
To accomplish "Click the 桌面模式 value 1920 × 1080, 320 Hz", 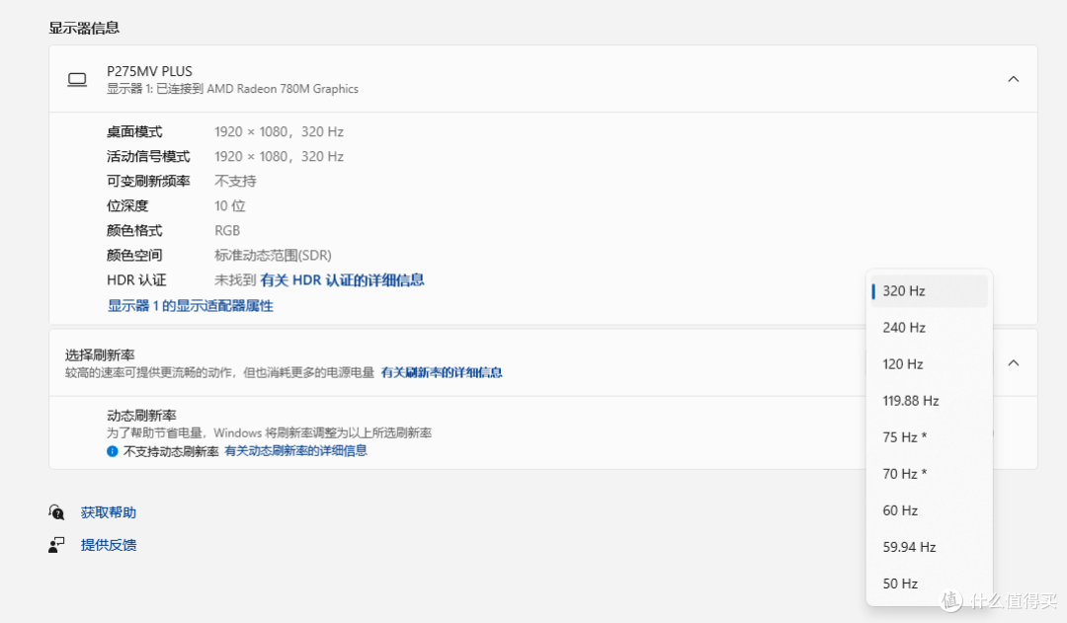I will tap(279, 132).
